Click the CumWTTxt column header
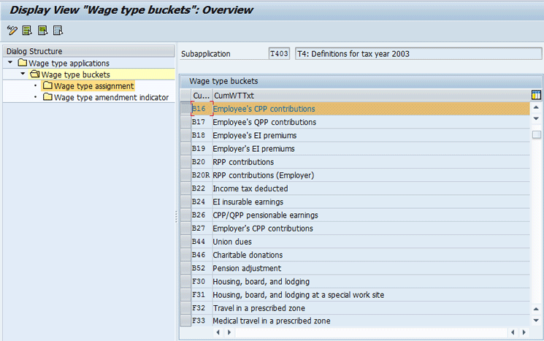Screen dimensions: 544x341 pos(234,96)
